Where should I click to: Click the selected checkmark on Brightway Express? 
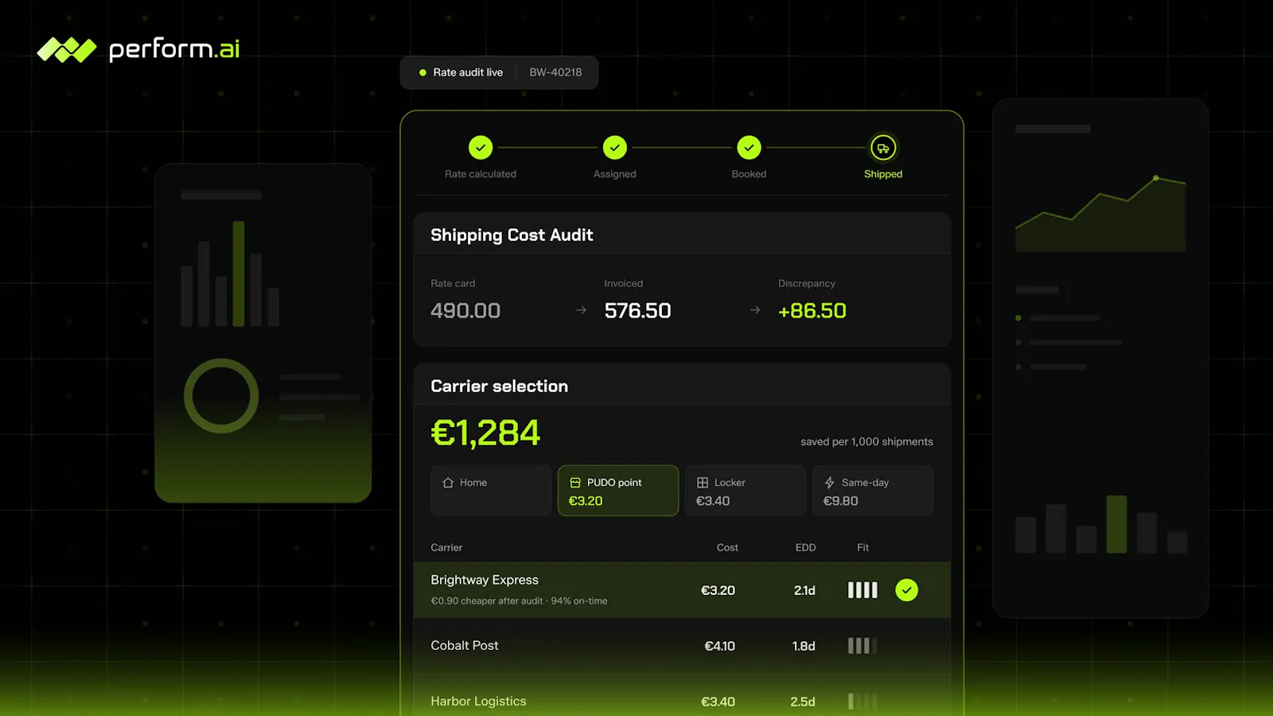pos(907,590)
